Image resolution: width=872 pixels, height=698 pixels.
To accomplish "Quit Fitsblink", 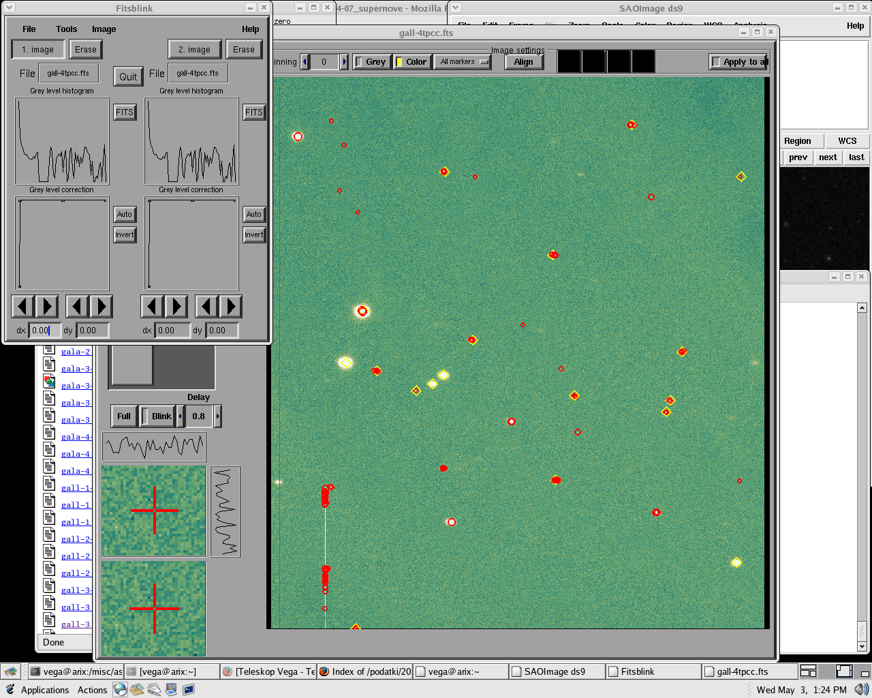I will pyautogui.click(x=128, y=76).
